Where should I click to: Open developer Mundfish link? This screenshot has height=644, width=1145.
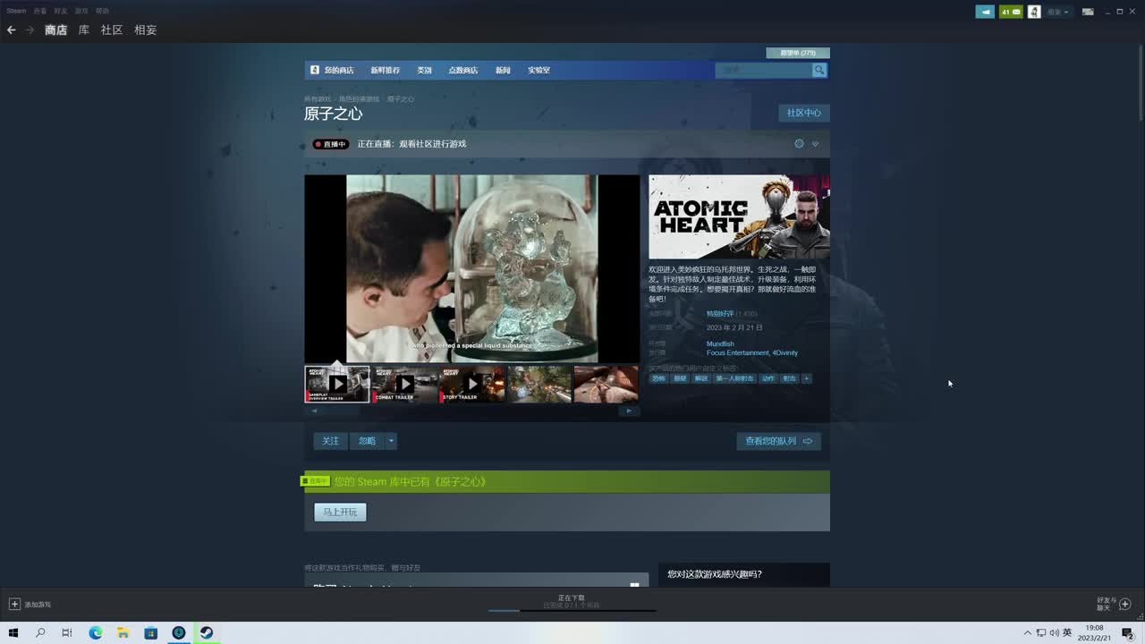point(720,343)
